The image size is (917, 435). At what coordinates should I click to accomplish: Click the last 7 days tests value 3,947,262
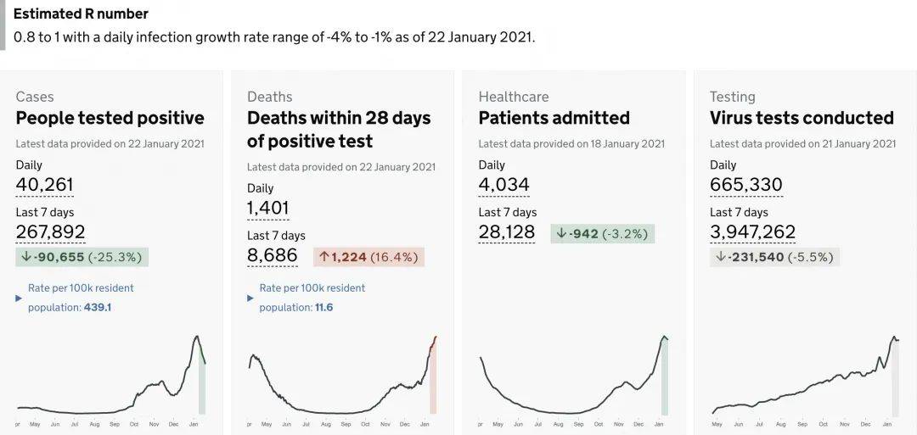[x=753, y=232]
